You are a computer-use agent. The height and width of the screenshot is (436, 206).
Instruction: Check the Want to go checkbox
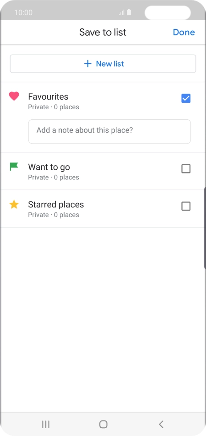pos(186,168)
